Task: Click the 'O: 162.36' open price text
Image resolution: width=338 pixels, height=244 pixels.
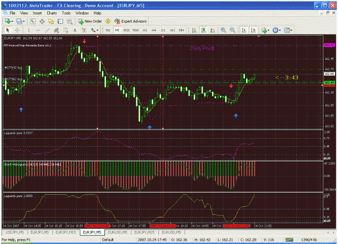Action: point(179,240)
